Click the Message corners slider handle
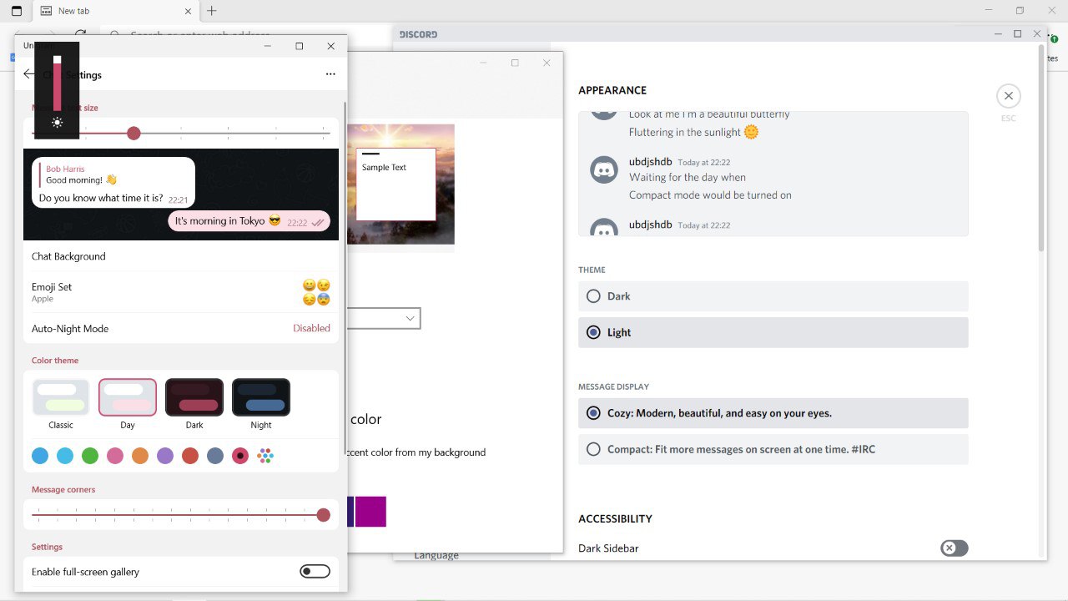The height and width of the screenshot is (601, 1068). point(324,515)
